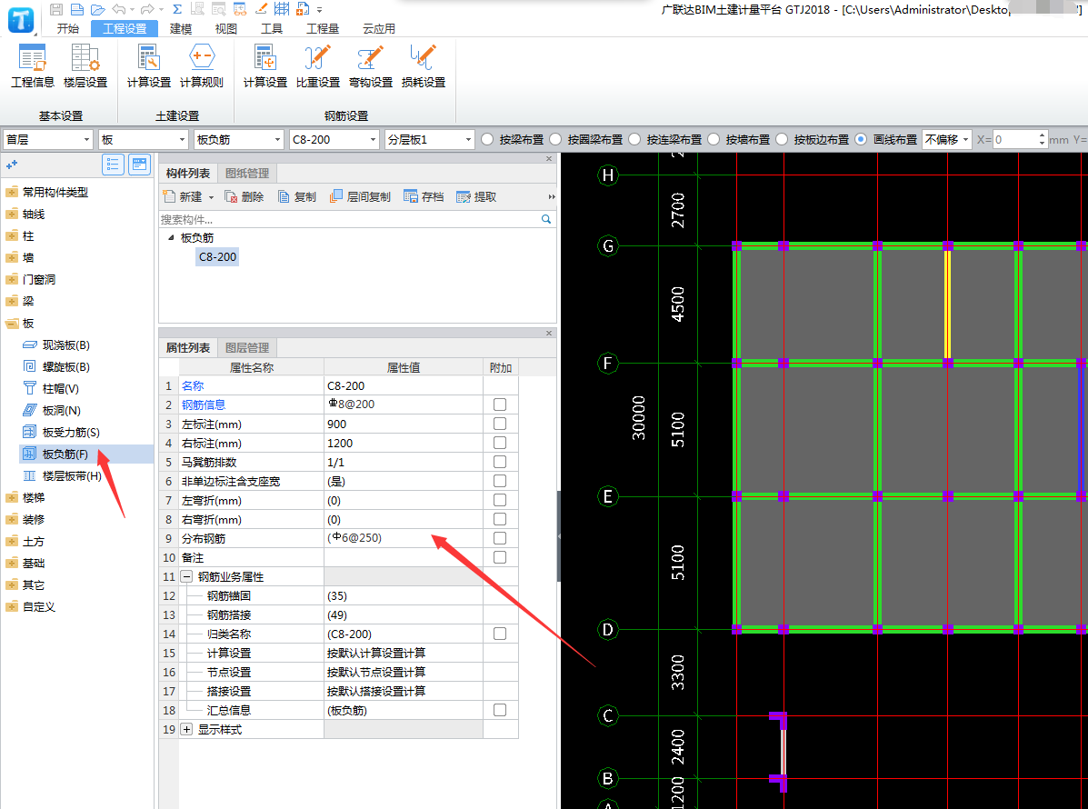The image size is (1088, 809).
Task: Tick the 附加 checkbox for 左标注 row
Action: click(500, 424)
